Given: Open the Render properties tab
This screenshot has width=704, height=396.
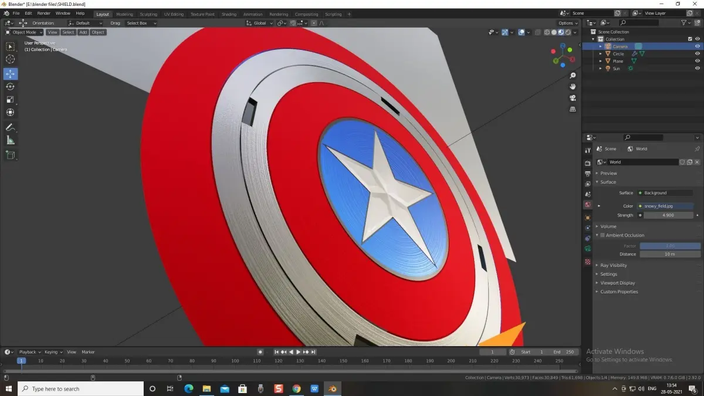Looking at the screenshot, I should point(588,163).
